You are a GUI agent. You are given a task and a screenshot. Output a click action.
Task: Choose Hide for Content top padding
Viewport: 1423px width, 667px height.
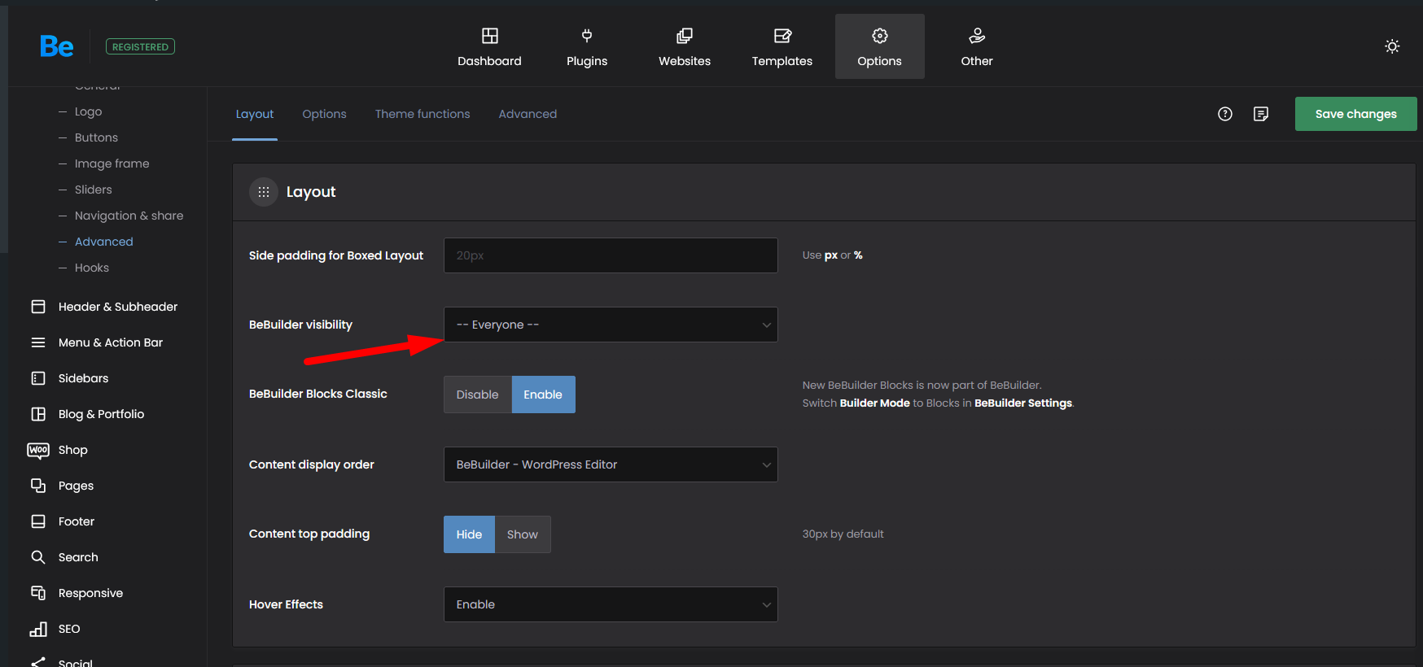pos(469,534)
